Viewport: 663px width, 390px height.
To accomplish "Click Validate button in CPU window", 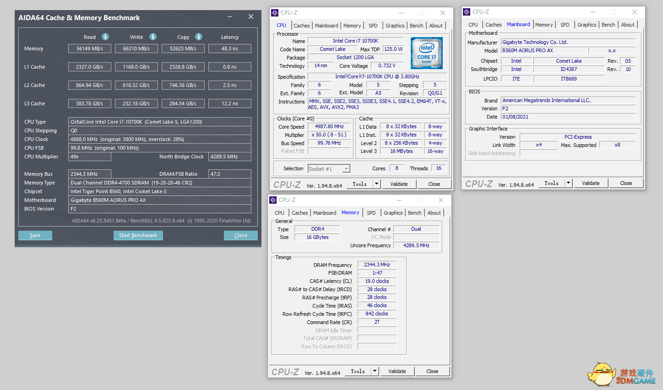I will [399, 184].
